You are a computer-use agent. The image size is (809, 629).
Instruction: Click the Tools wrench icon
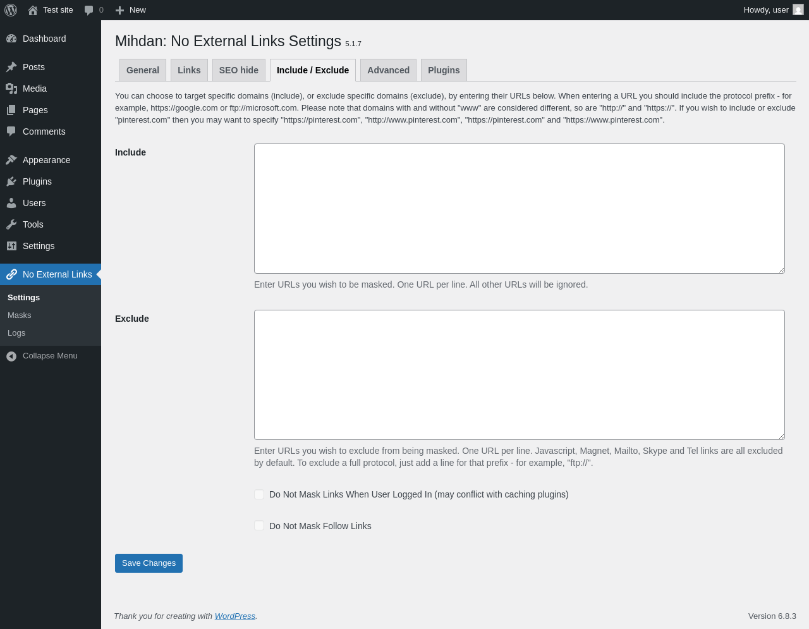click(x=11, y=224)
